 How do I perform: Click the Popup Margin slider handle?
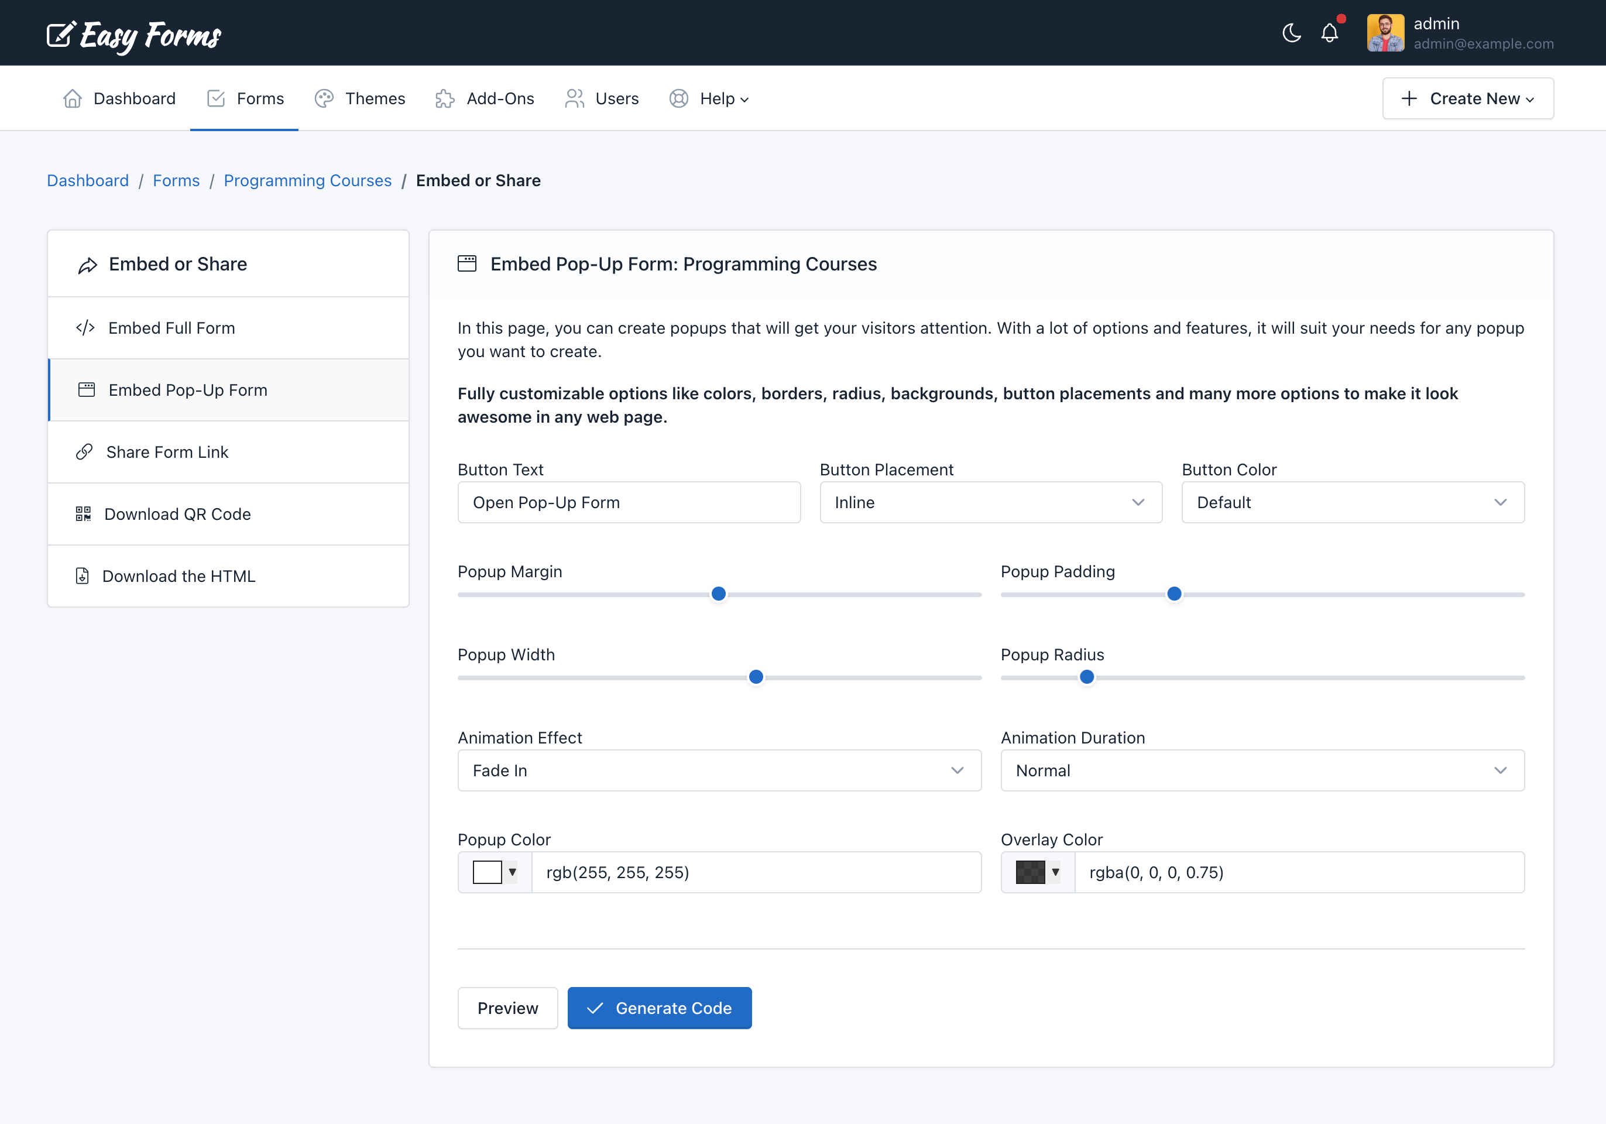click(x=718, y=594)
